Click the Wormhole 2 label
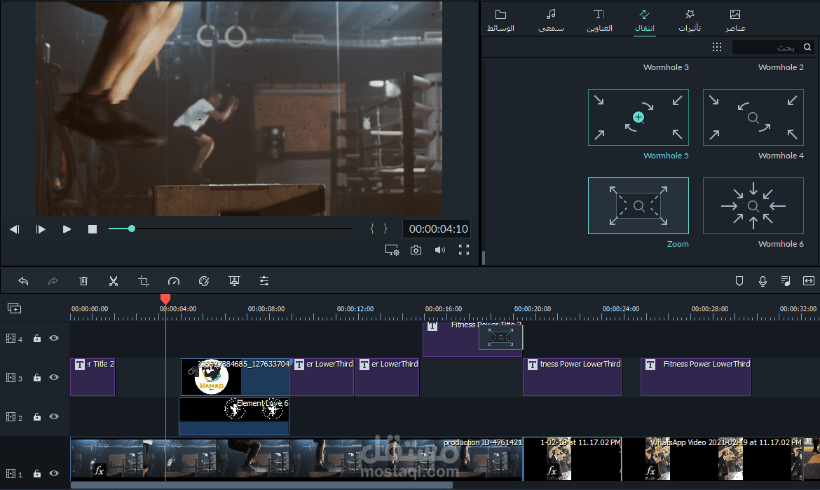820x490 pixels. pyautogui.click(x=781, y=67)
